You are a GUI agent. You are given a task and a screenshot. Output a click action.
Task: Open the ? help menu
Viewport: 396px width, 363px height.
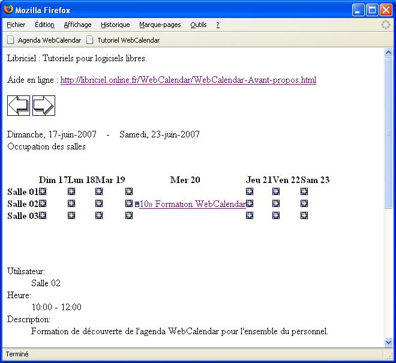point(218,25)
